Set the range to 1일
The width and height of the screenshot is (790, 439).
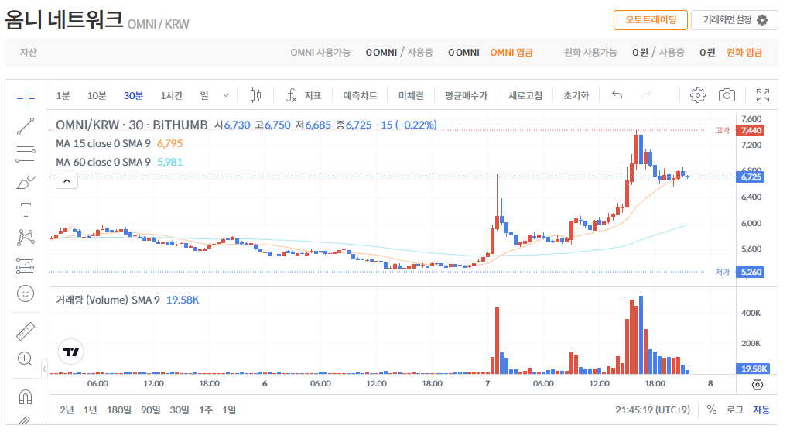click(x=229, y=410)
